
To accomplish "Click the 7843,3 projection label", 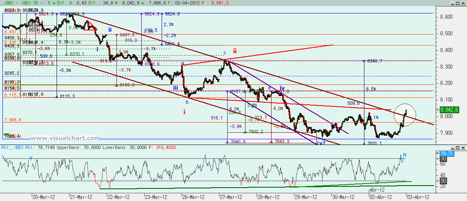I will point(282,142).
